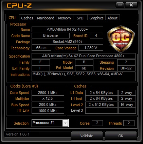Image resolution: width=143 pixels, height=144 pixels.
Task: Switch to the Caches tab
Action: pos(27,18)
